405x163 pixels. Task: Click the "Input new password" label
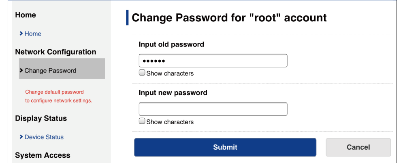tap(173, 93)
